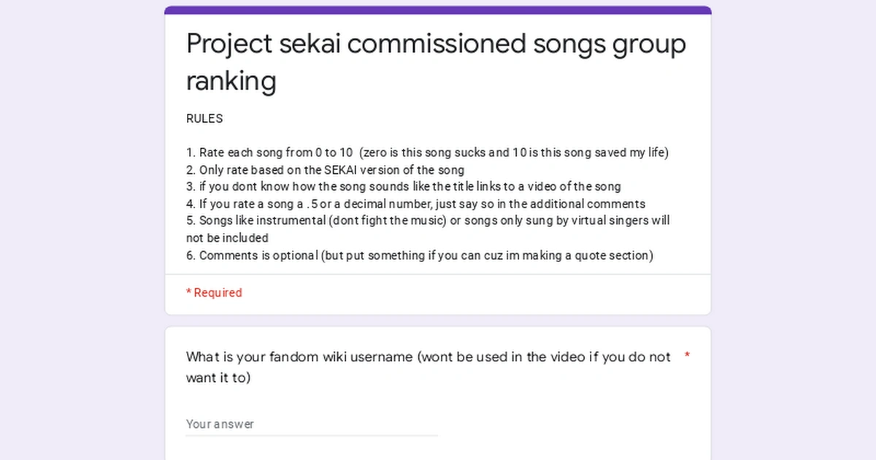Click the purple header bar at the top
The height and width of the screenshot is (460, 876).
[x=437, y=8]
